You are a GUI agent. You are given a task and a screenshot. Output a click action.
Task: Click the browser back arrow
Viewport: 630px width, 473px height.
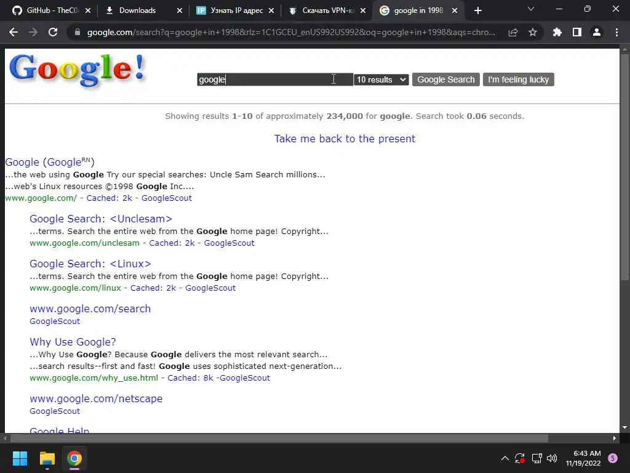(14, 32)
